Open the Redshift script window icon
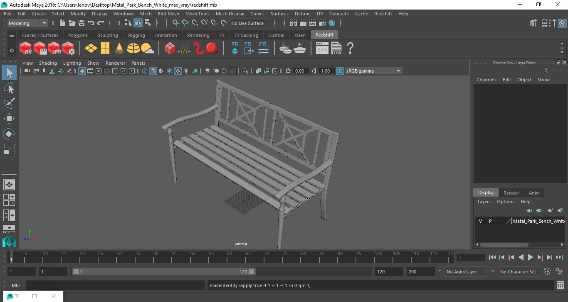The width and height of the screenshot is (568, 302). coord(322,49)
